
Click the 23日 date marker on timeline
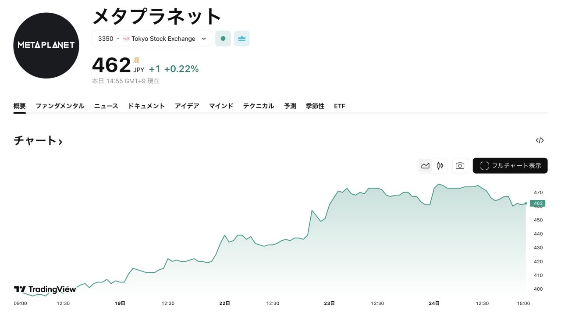click(x=330, y=303)
